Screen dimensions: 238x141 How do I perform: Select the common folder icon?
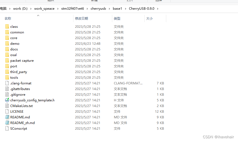[7, 32]
